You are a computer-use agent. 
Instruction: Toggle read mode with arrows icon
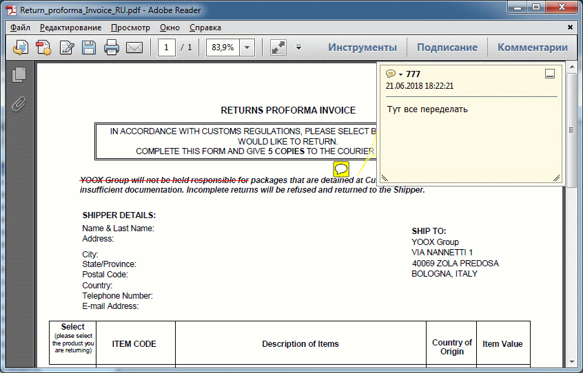coord(278,47)
